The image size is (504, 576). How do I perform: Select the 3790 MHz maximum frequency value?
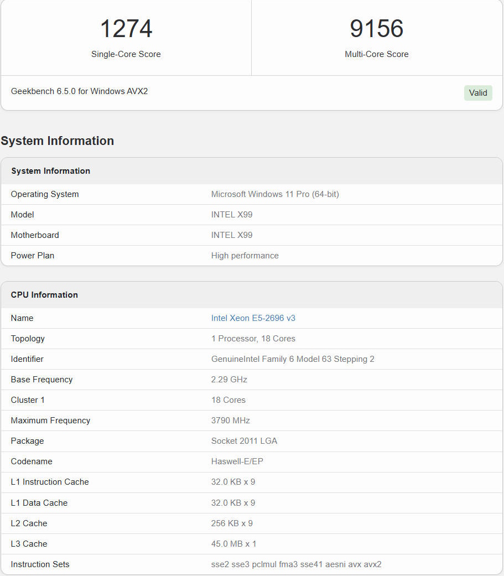point(230,421)
